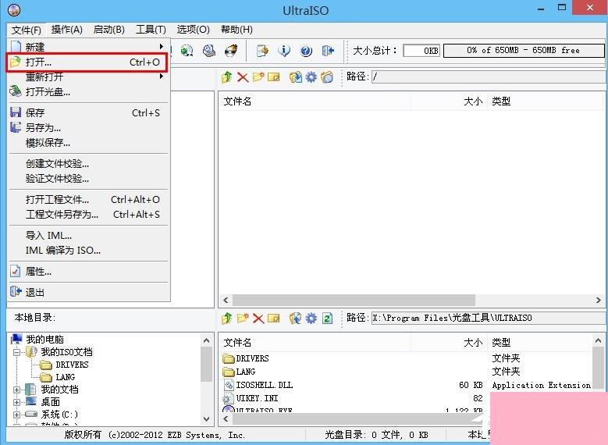Choose 另存为... from the File menu

[x=88, y=127]
